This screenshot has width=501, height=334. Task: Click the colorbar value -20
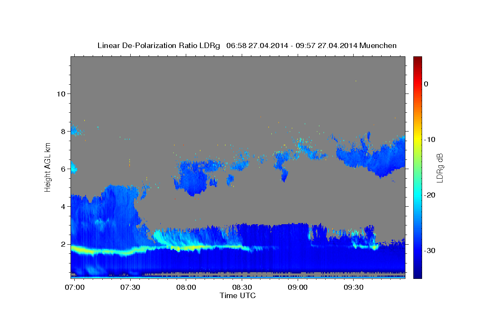(430, 195)
